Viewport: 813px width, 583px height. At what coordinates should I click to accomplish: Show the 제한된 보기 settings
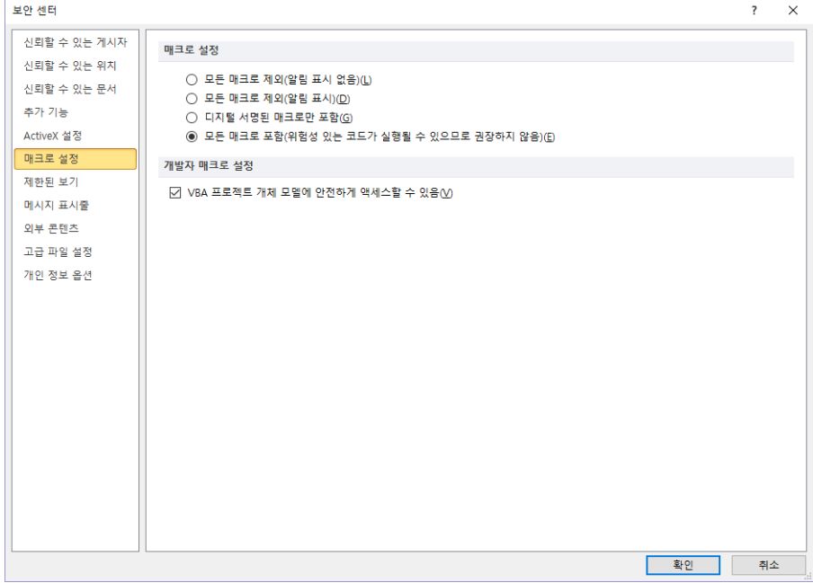point(49,182)
